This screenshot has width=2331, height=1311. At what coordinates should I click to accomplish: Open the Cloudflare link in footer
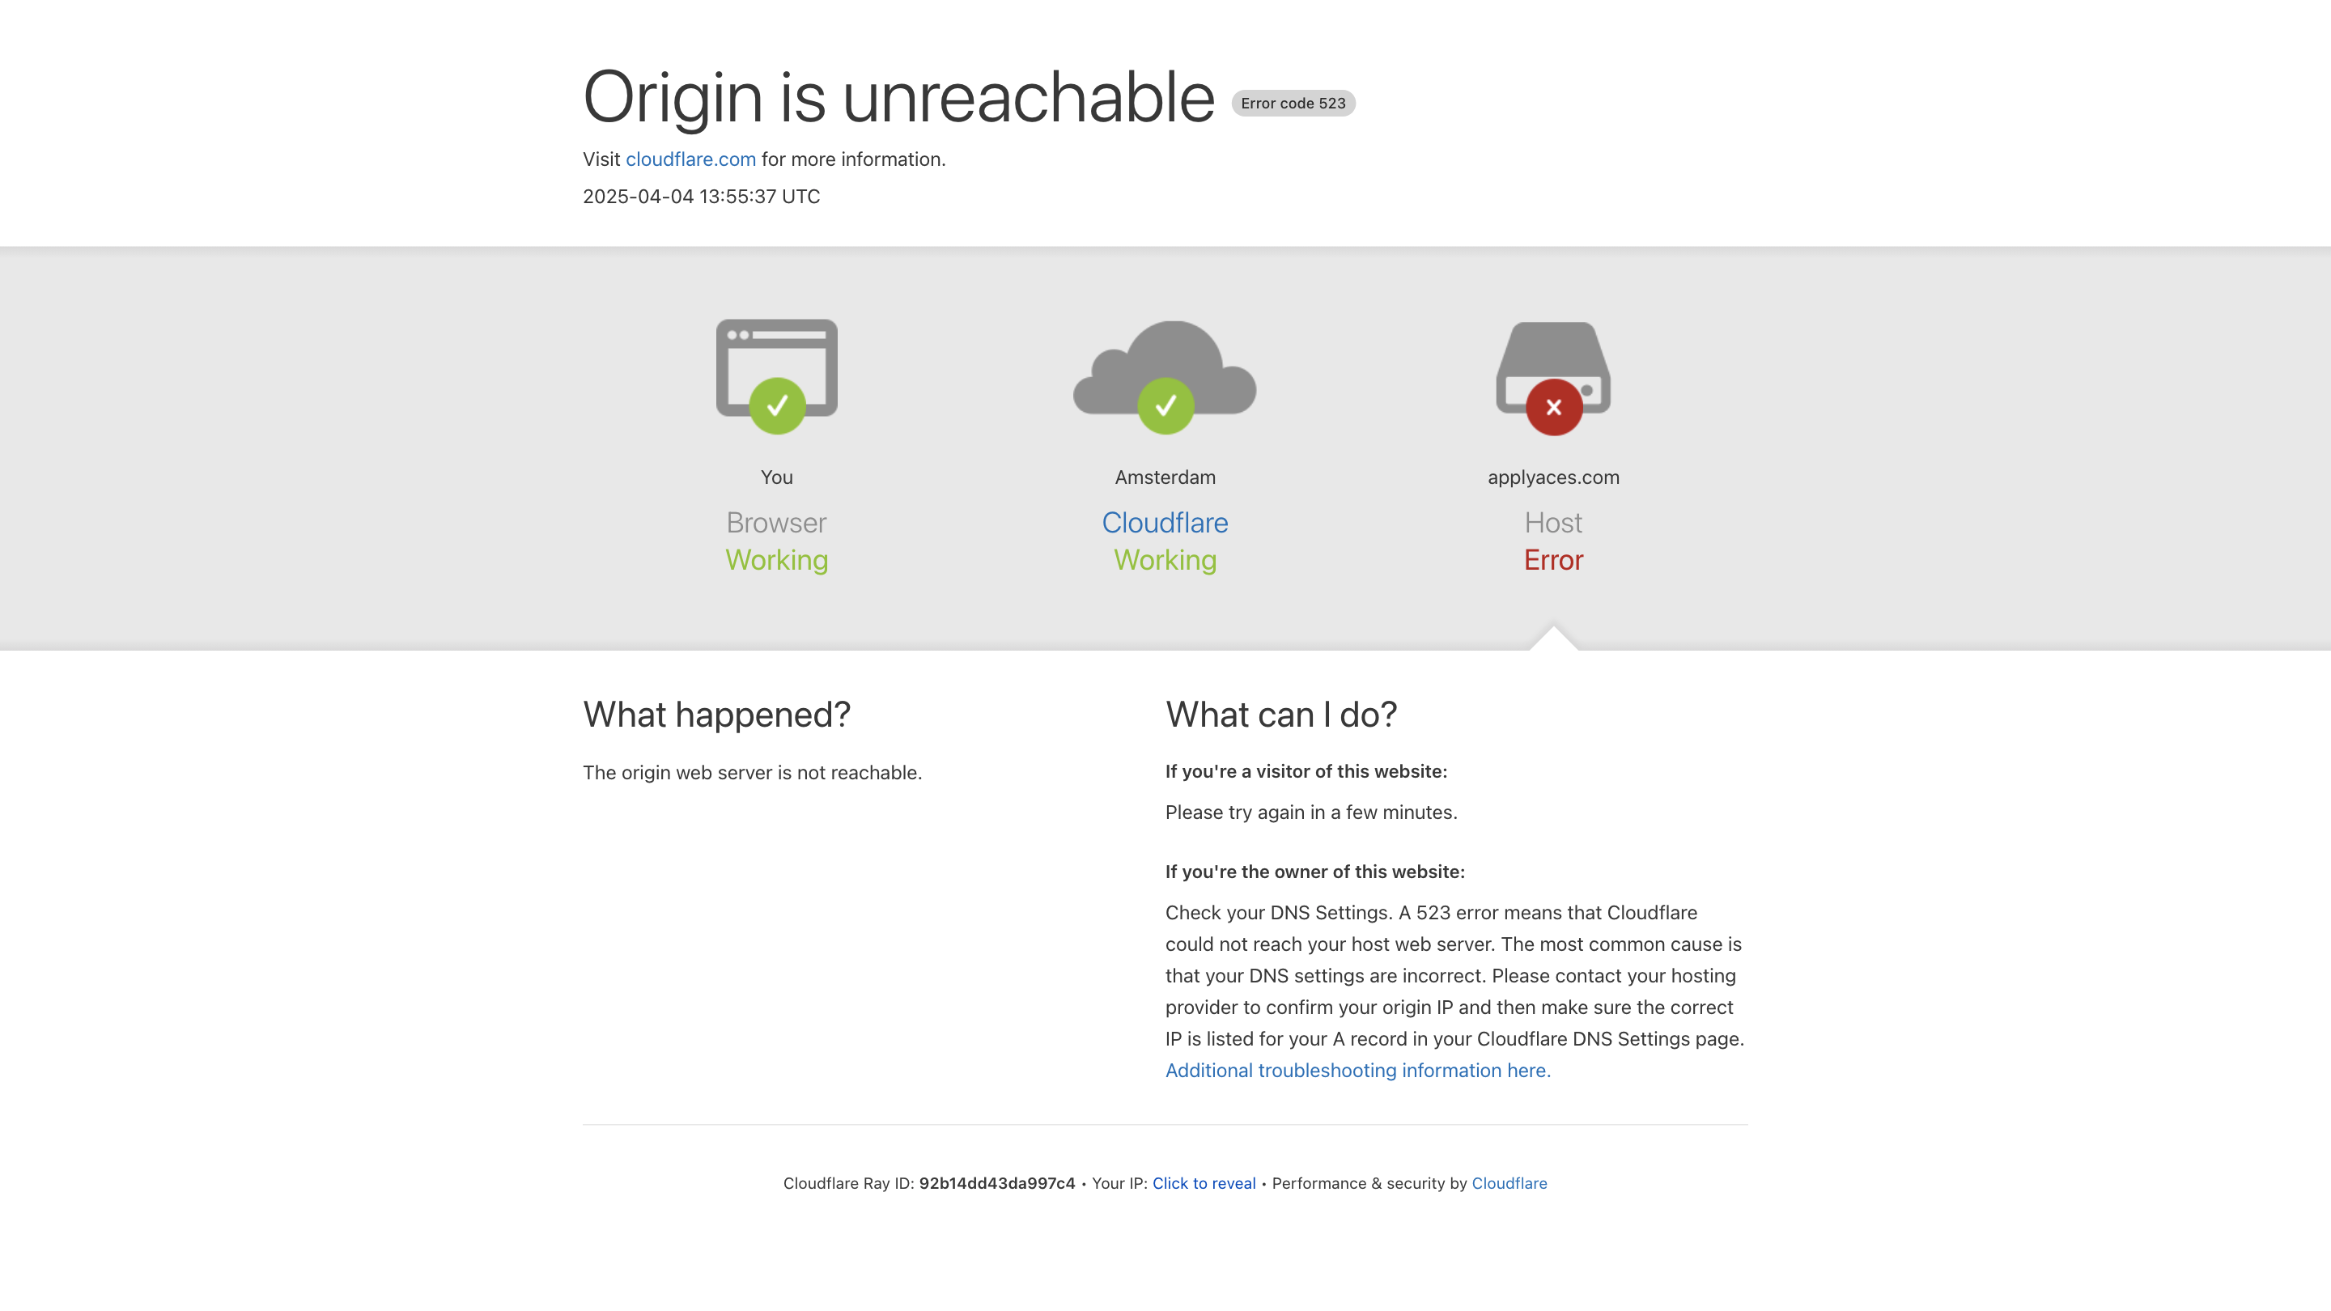[x=1509, y=1183]
